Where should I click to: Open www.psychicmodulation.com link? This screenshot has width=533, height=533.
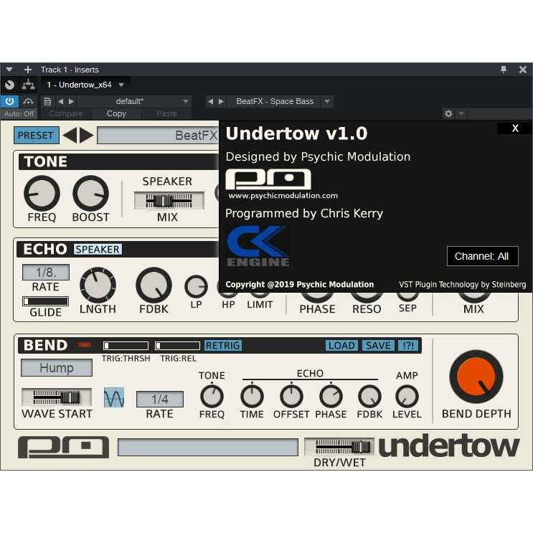283,196
